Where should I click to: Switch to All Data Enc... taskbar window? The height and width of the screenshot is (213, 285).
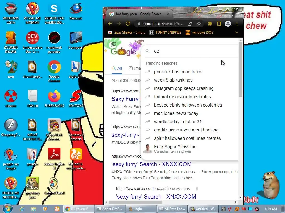173,209
